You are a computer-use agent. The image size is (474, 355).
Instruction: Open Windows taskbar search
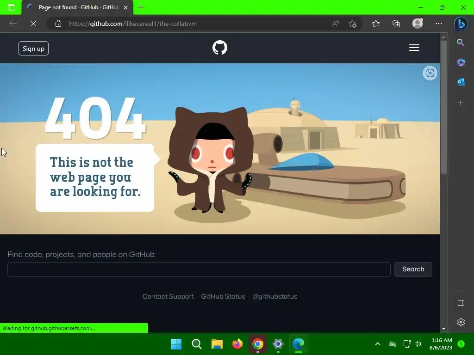pyautogui.click(x=196, y=344)
